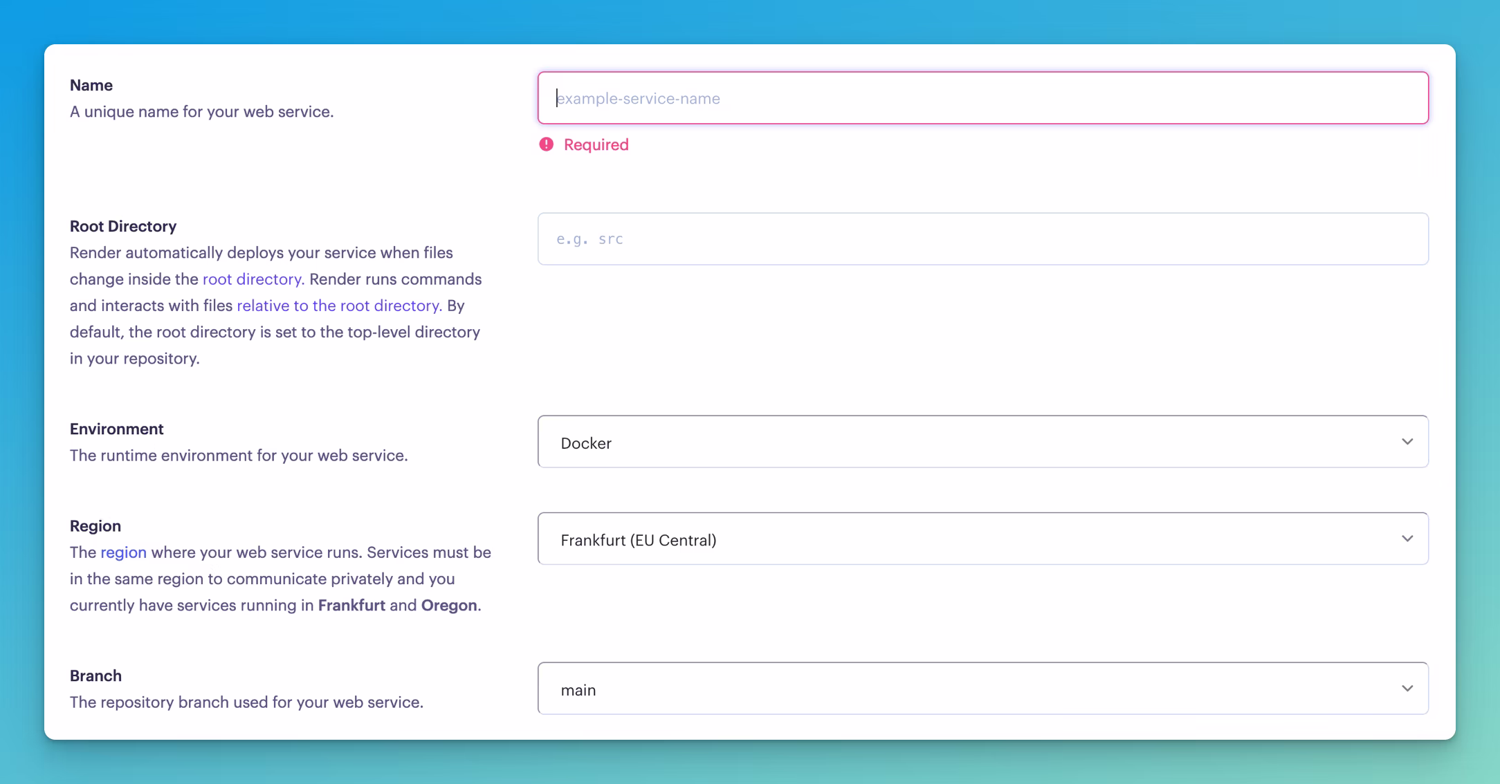Click bold 'Frankfurt' in region description
Screen dimensions: 1500x784
351,606
